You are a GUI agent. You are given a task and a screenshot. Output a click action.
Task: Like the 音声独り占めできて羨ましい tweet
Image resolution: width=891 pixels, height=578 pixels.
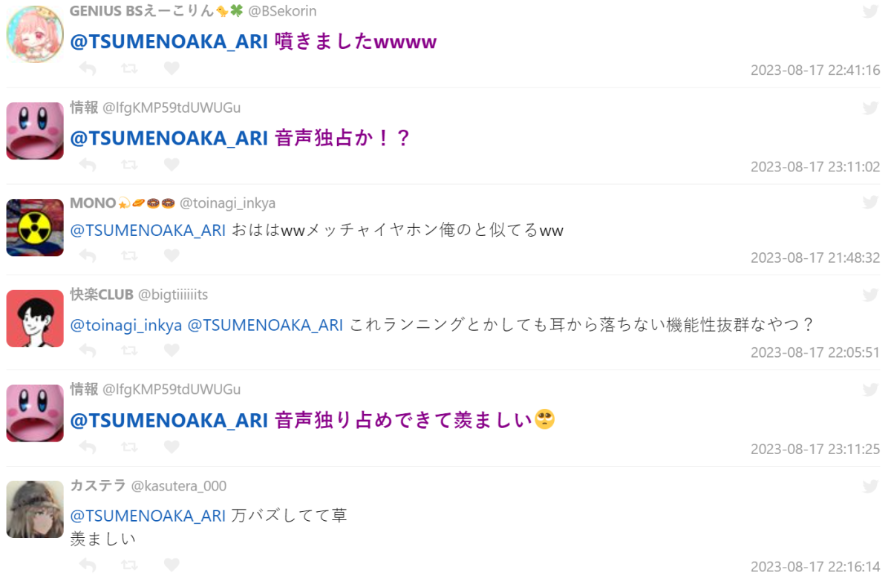[x=172, y=447]
